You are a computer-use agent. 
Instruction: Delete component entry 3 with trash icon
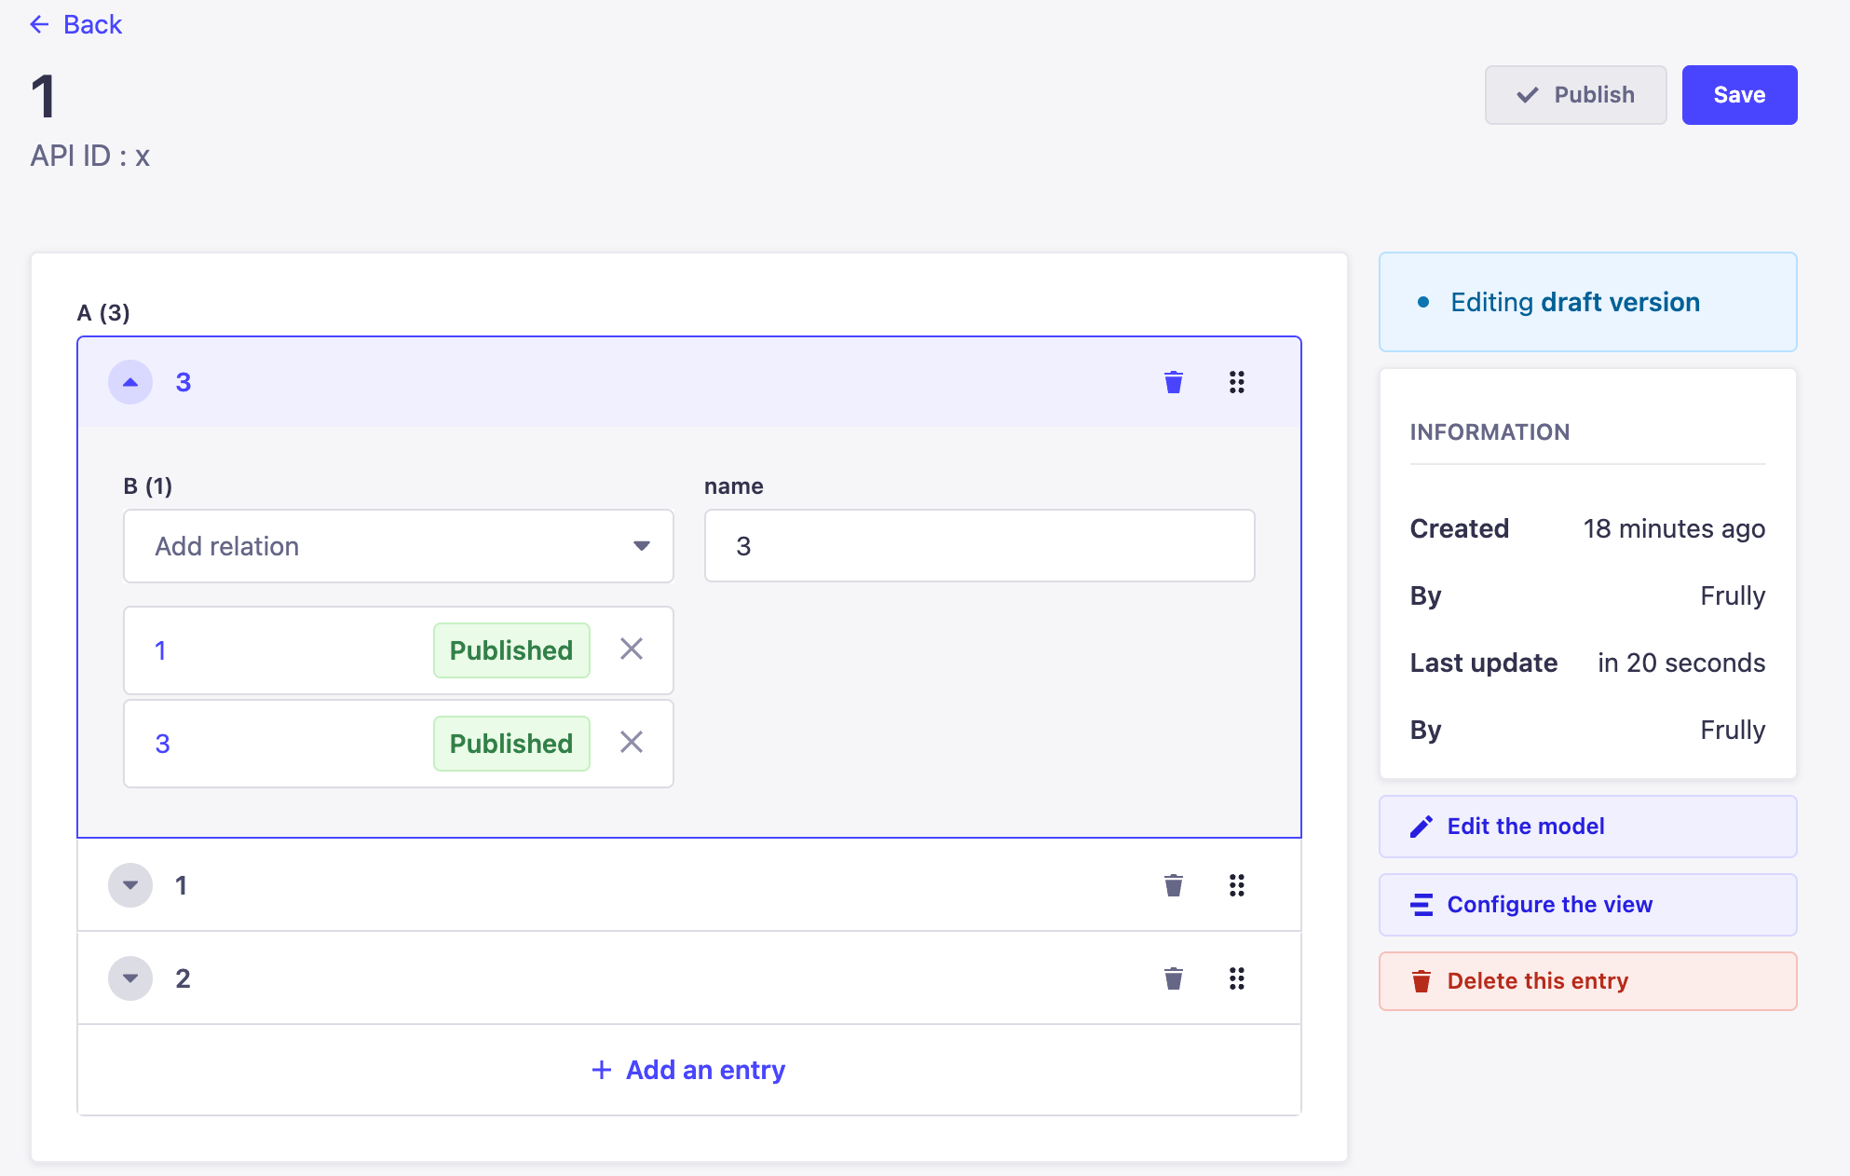[x=1174, y=382]
